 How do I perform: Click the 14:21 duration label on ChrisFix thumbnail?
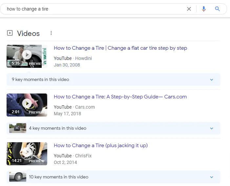pos(16,161)
